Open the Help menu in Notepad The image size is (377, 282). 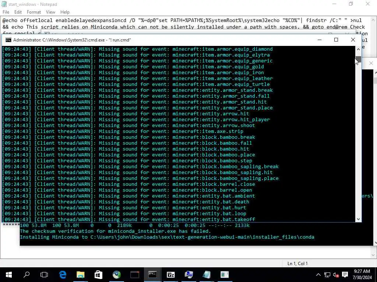[x=65, y=12]
